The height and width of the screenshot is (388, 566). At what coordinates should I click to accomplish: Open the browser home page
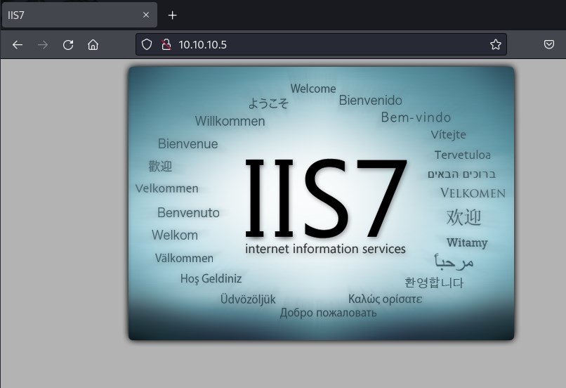pos(93,45)
